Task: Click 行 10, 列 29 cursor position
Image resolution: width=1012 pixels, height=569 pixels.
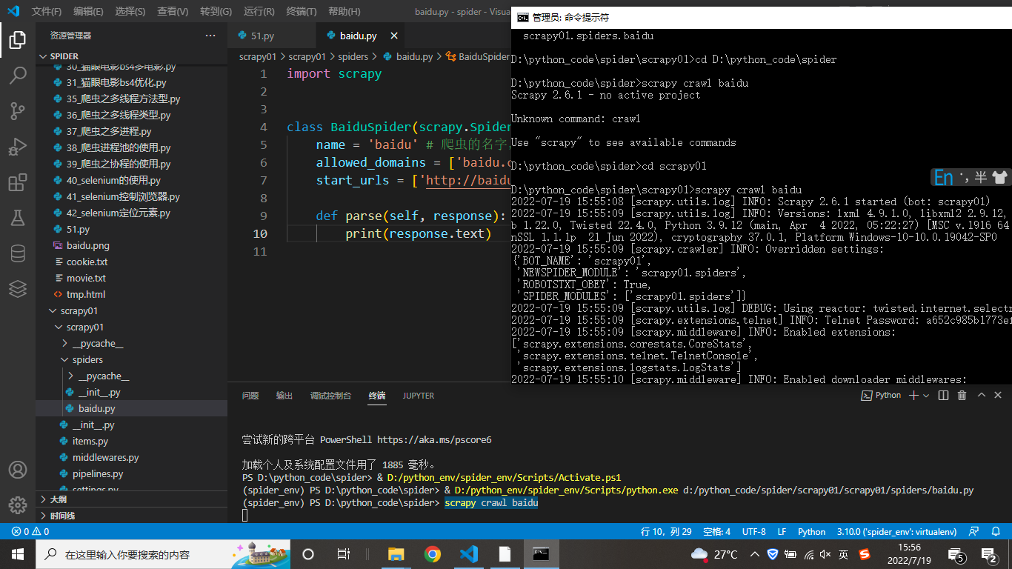Action: coord(666,532)
